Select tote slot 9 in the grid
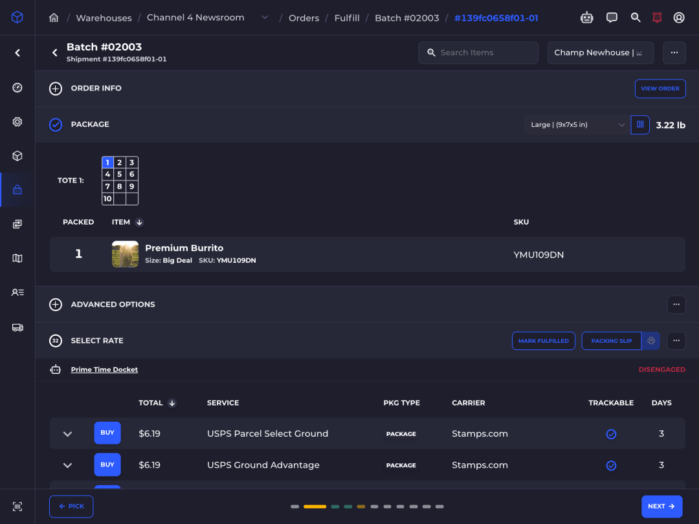Image resolution: width=699 pixels, height=524 pixels. pos(132,186)
